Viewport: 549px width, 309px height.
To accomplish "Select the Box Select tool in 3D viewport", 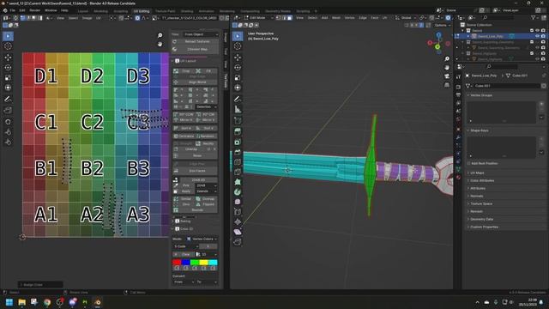I will (x=238, y=36).
